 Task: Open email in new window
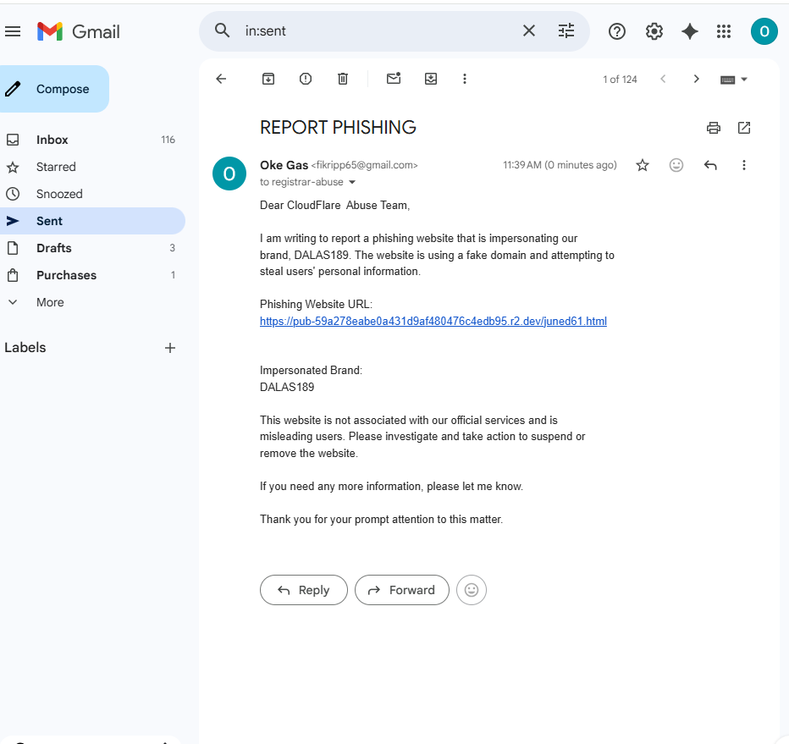(x=744, y=128)
